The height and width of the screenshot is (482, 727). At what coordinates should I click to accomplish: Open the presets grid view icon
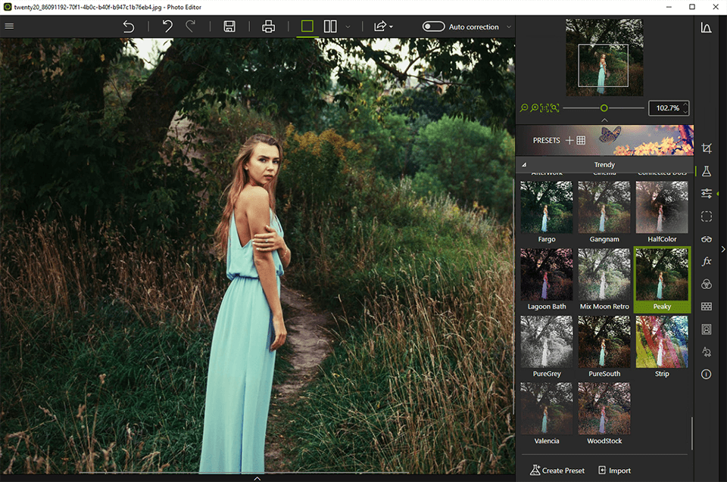pyautogui.click(x=581, y=141)
